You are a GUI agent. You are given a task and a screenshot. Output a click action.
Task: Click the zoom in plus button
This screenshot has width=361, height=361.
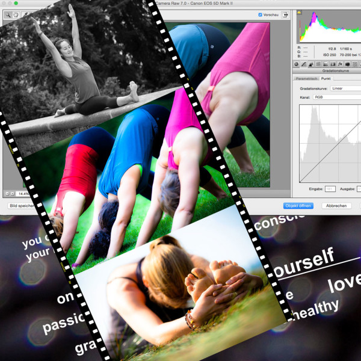(x=13, y=194)
